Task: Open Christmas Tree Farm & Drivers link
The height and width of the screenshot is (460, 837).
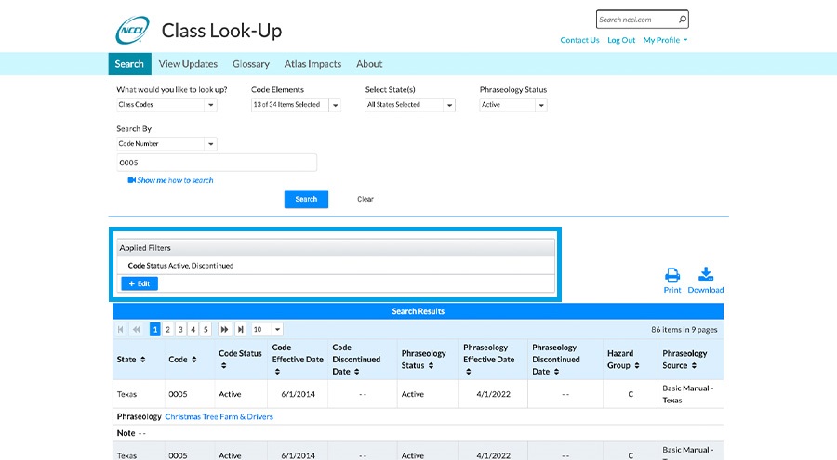Action: [x=219, y=416]
